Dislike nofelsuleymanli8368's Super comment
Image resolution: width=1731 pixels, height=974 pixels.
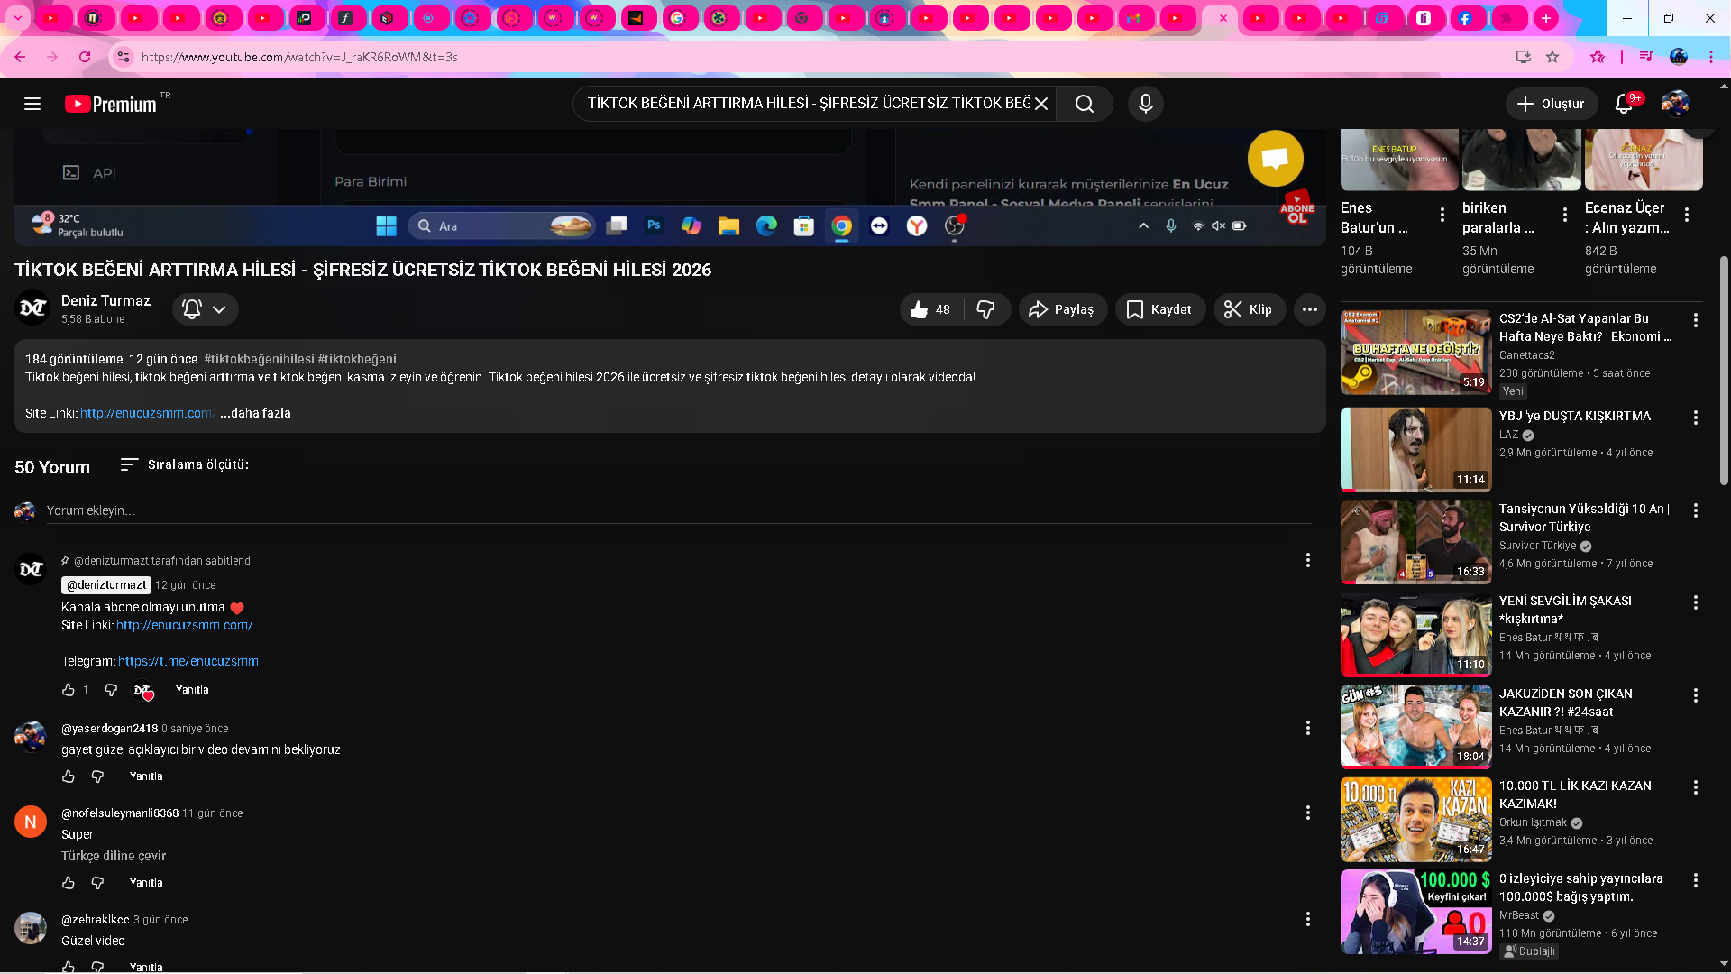97,883
